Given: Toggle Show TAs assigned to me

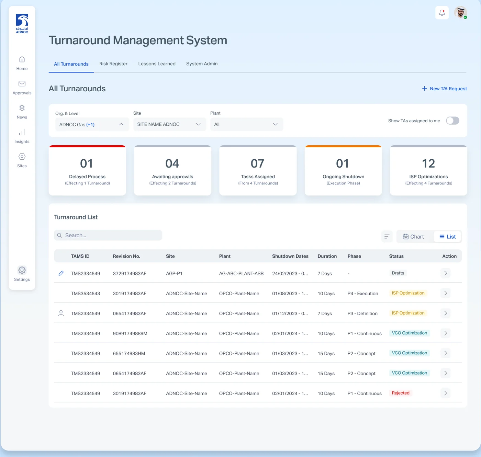Looking at the screenshot, I should click(x=452, y=121).
